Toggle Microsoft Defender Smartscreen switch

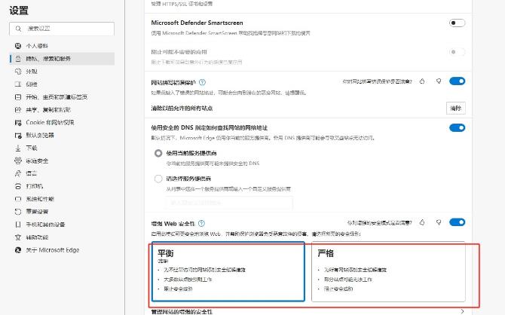coord(457,23)
